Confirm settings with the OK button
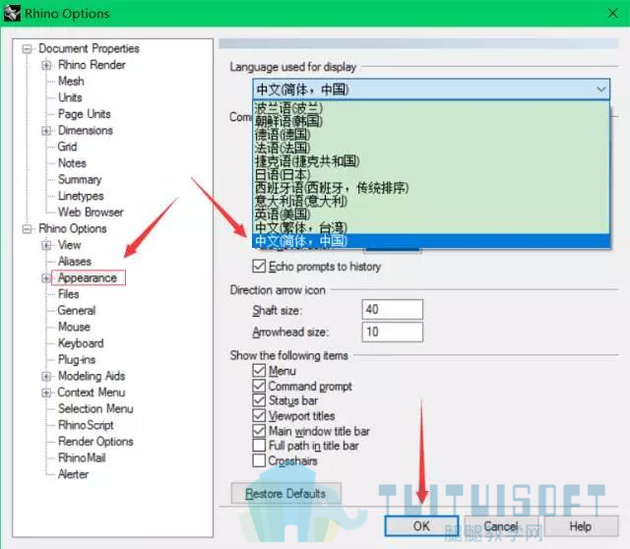630x549 pixels. (x=421, y=525)
